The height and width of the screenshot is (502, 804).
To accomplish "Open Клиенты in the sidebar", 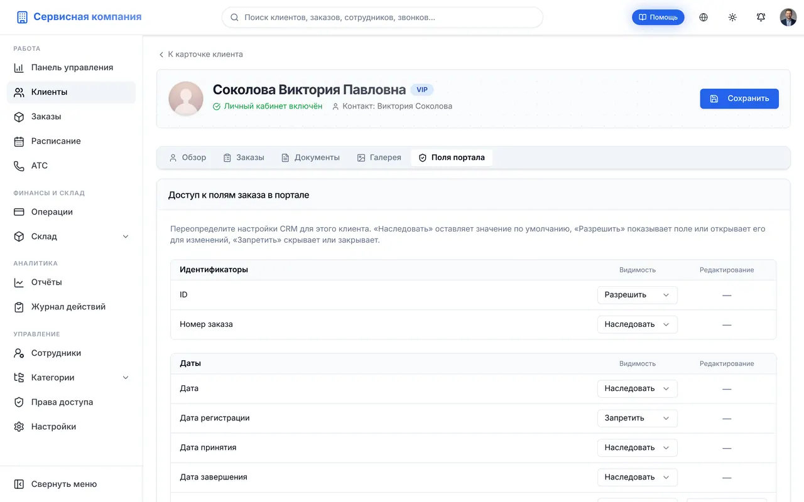I will (x=71, y=92).
